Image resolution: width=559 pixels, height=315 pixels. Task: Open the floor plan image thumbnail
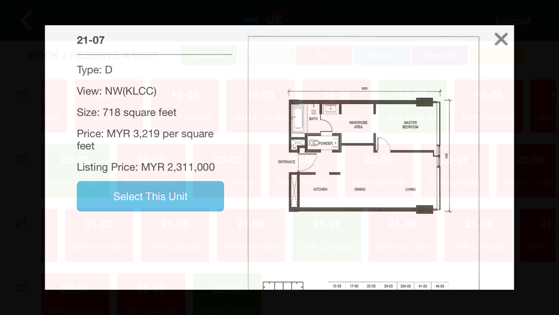tap(363, 163)
